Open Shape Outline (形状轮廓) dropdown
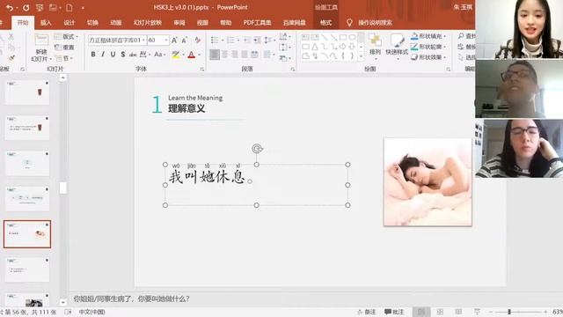The width and height of the screenshot is (563, 317). (x=428, y=47)
